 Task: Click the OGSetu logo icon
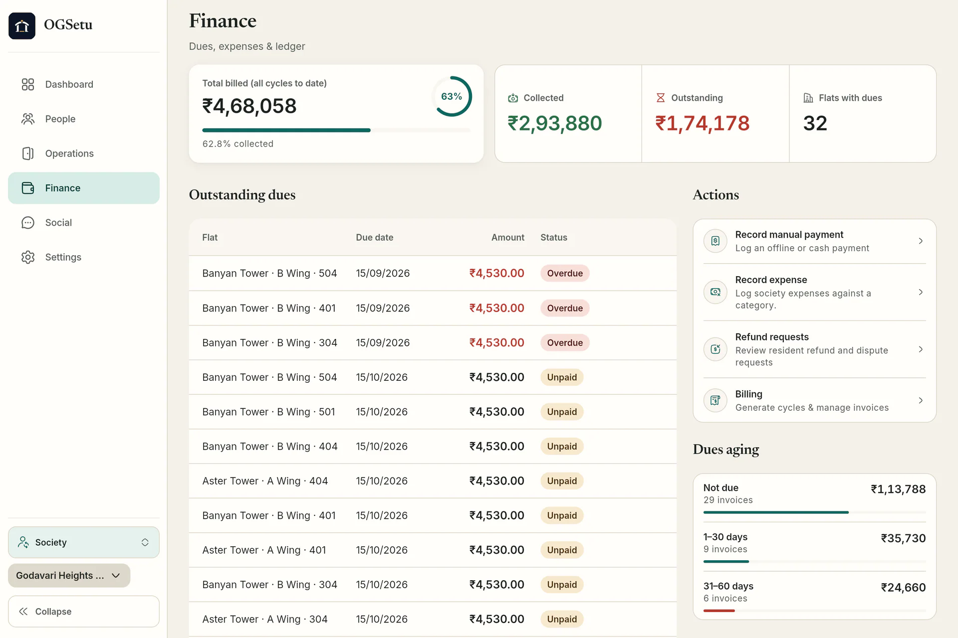tap(22, 25)
